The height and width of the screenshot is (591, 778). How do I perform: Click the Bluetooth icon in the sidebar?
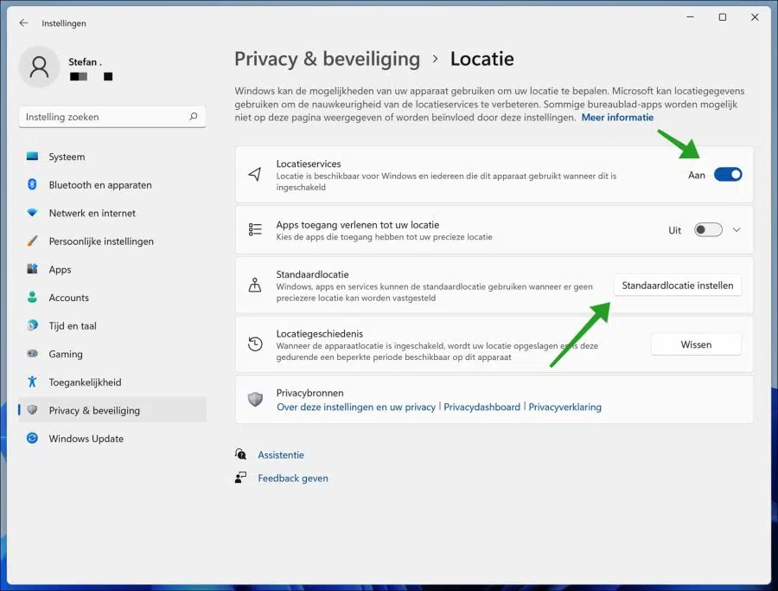pos(32,184)
